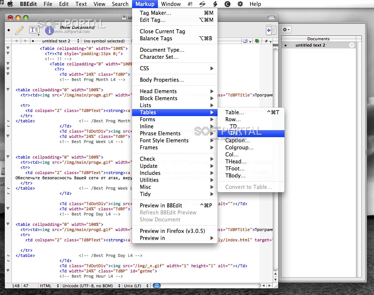The width and height of the screenshot is (374, 295).
Task: Open the Unicode encoding dropdown
Action: pos(91,286)
